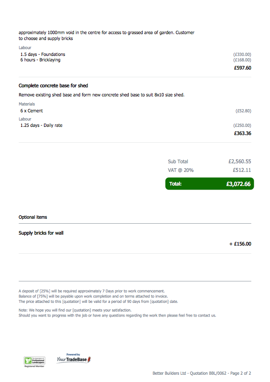The width and height of the screenshot is (270, 382).
Task: Click the VAT @ 20% label
Action: coord(180,170)
